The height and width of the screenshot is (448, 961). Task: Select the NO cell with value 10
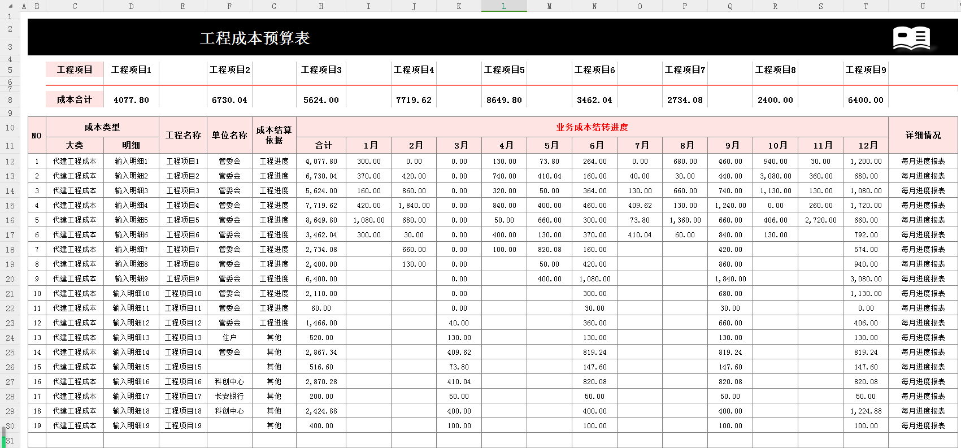click(37, 293)
